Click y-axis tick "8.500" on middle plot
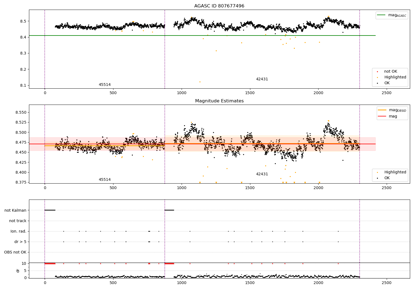Viewport: 414px width, 289px height. (x=21, y=132)
